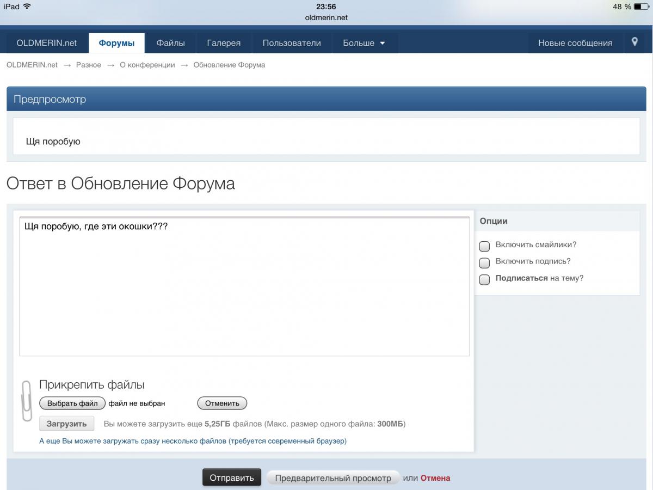Click the Опции panel heading
Image resolution: width=653 pixels, height=490 pixels.
(x=494, y=221)
